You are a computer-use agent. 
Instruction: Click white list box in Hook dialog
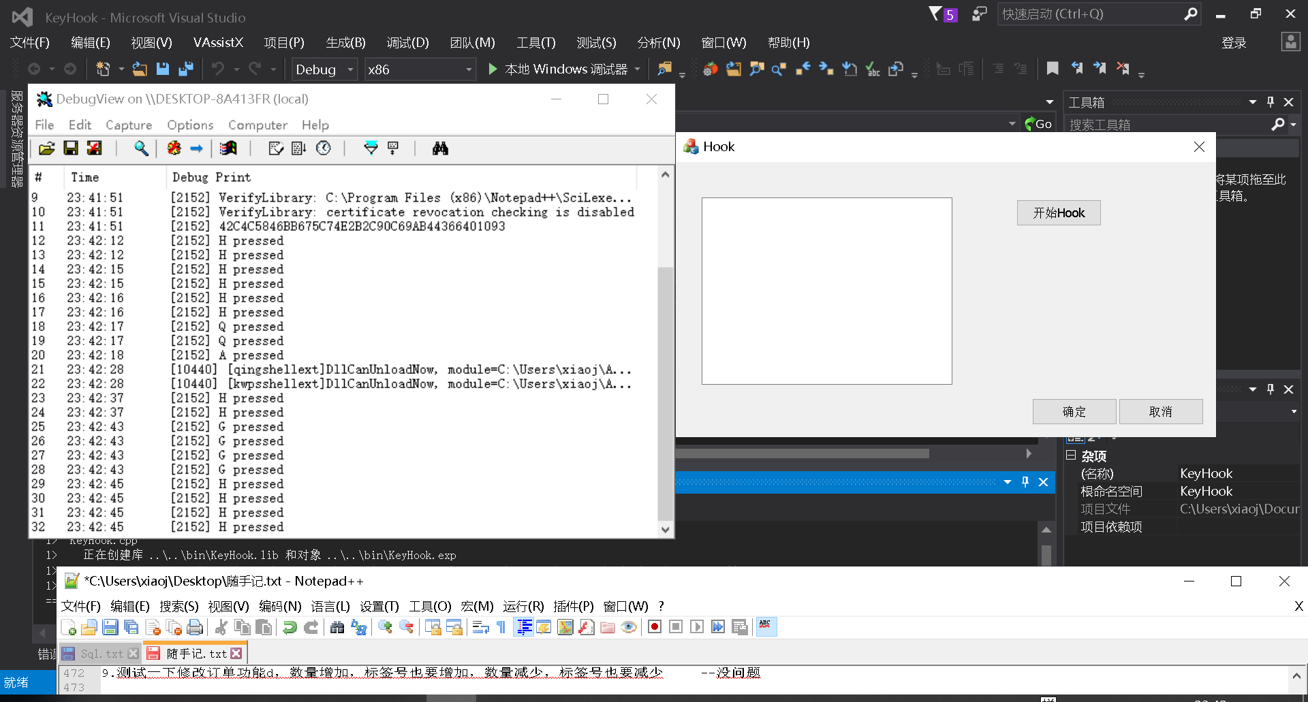(827, 291)
